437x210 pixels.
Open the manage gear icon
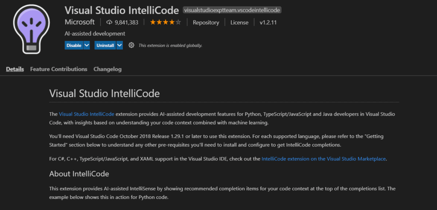point(131,45)
